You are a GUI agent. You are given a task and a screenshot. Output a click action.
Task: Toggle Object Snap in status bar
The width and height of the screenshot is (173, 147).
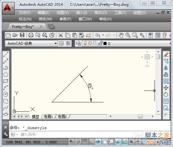[x=104, y=141]
